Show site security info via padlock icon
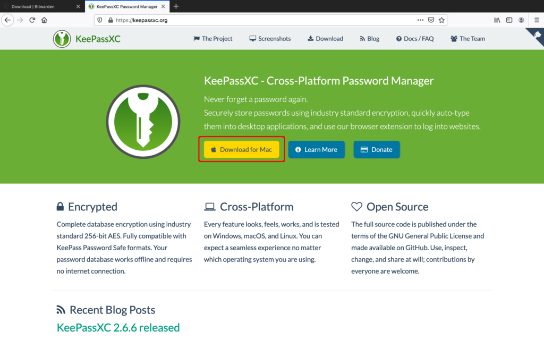Screen dimensions: 544x340 click(110, 20)
